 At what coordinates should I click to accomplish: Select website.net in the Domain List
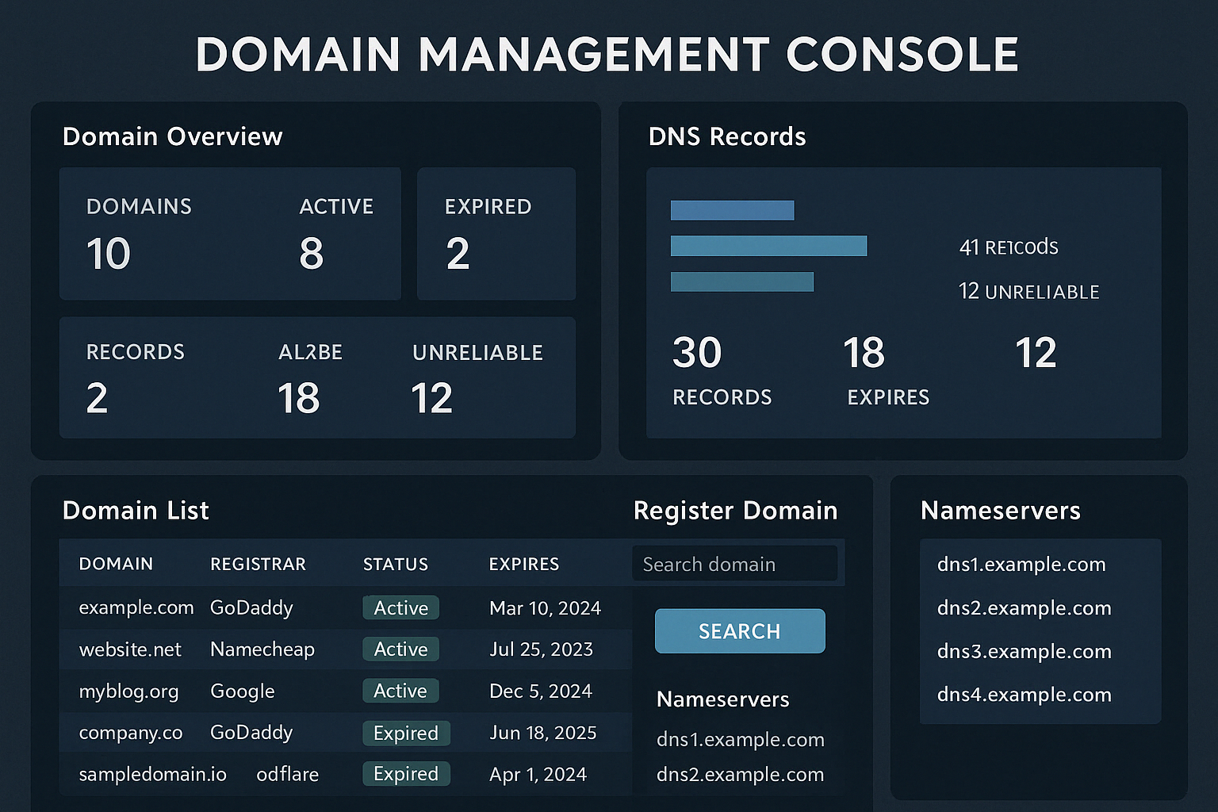(x=130, y=649)
